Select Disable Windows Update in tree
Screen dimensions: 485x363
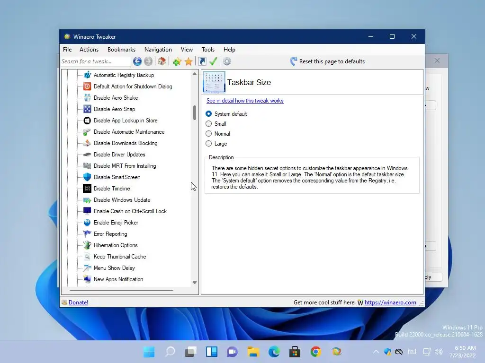coord(122,200)
